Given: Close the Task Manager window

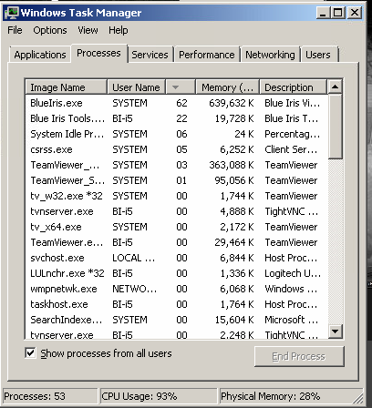Looking at the screenshot, I should click(355, 13).
